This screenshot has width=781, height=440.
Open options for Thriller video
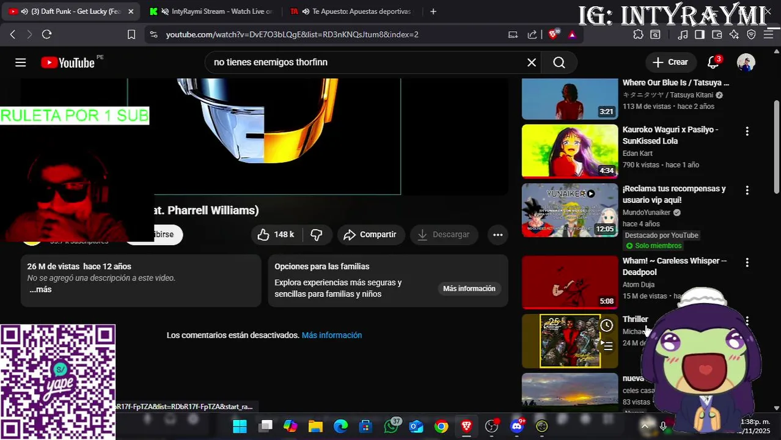click(x=747, y=321)
